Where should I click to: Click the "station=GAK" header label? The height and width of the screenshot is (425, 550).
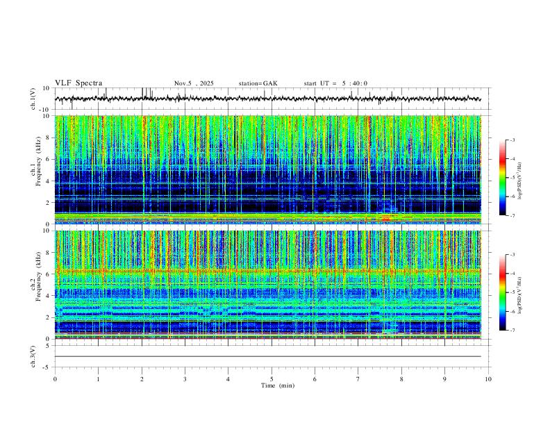click(x=258, y=83)
